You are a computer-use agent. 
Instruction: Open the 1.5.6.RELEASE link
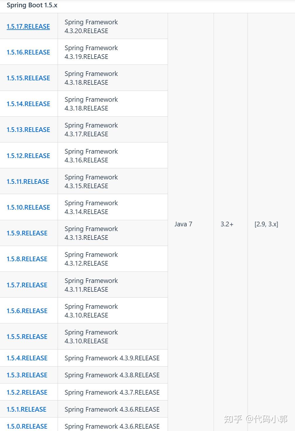tap(27, 311)
